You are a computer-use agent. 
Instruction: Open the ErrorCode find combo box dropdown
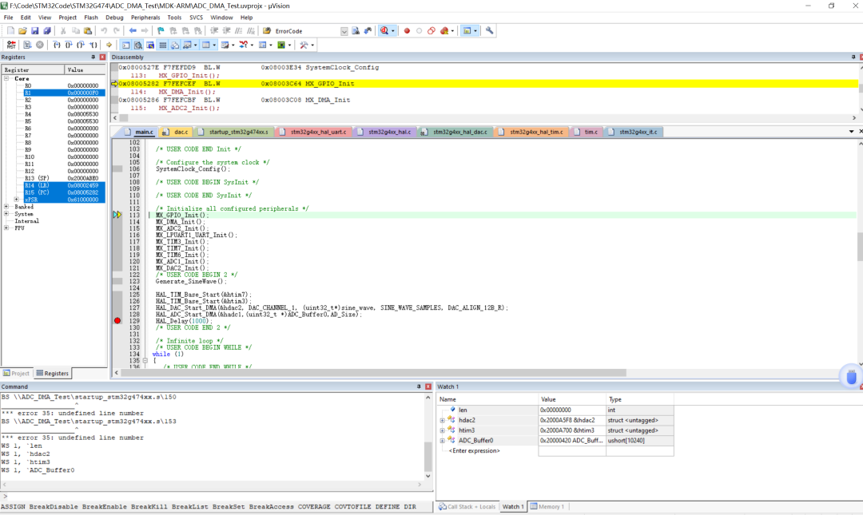click(344, 31)
